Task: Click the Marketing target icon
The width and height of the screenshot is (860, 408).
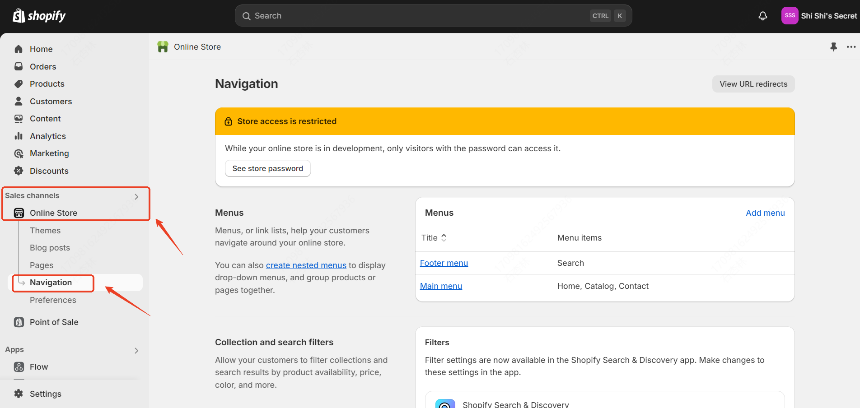Action: click(x=19, y=153)
